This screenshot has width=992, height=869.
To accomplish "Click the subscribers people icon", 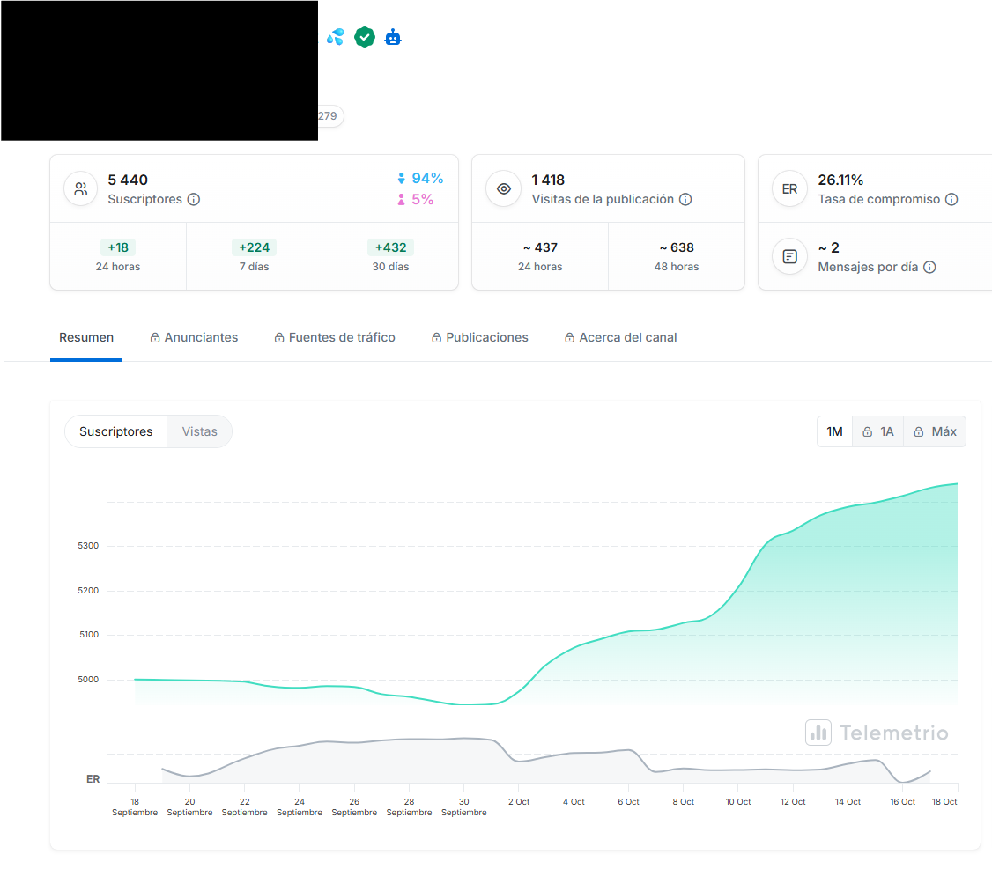I will tap(81, 189).
